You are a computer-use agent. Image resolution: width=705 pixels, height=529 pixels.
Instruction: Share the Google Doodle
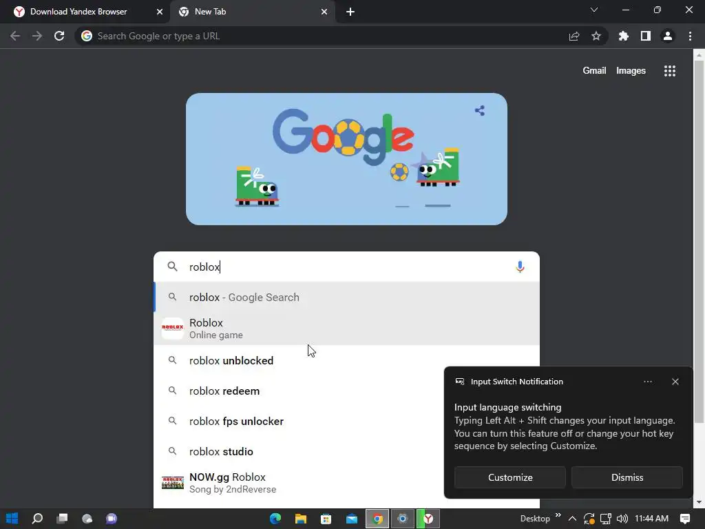click(480, 111)
